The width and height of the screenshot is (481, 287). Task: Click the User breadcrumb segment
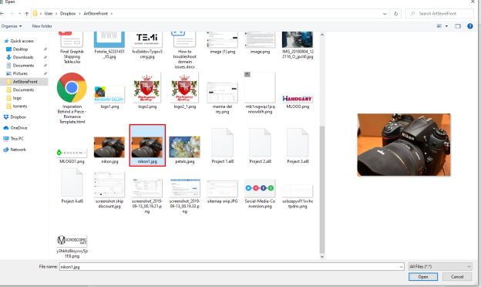pyautogui.click(x=49, y=14)
